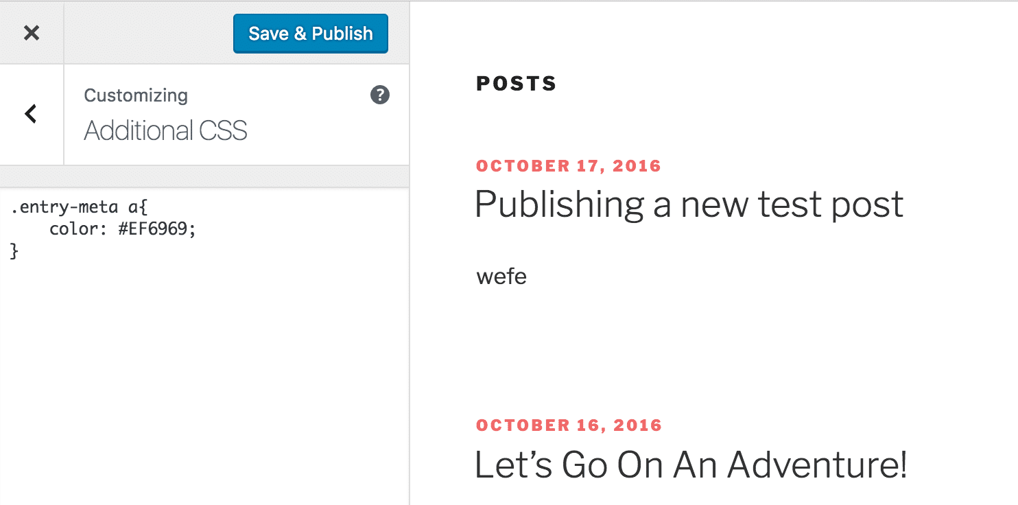1018x505 pixels.
Task: Open the 'Publishing a new test post' title
Action: 689,204
